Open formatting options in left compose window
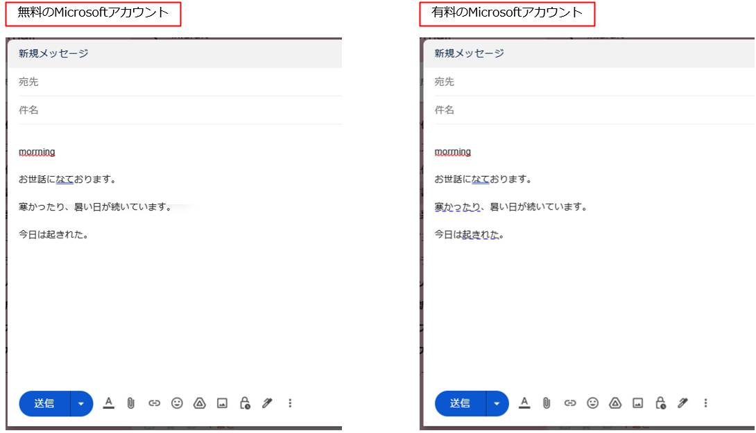756x433 pixels. 108,403
